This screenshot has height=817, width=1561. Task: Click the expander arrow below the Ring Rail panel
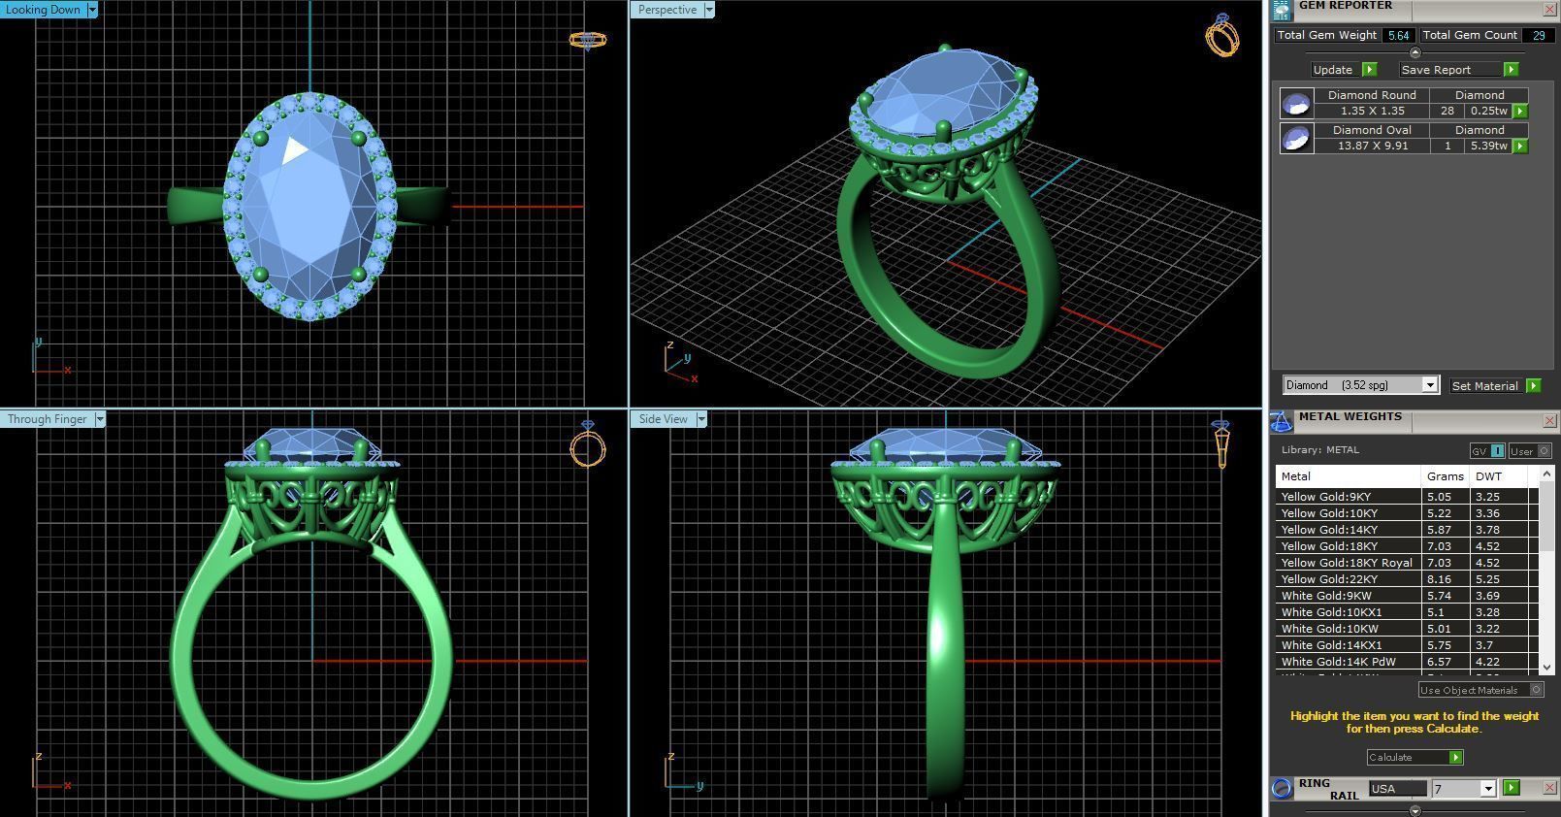(x=1415, y=810)
